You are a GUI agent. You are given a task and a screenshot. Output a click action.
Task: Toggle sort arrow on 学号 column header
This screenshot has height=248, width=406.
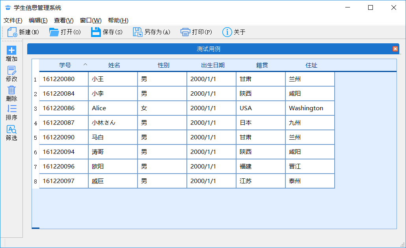coord(85,65)
